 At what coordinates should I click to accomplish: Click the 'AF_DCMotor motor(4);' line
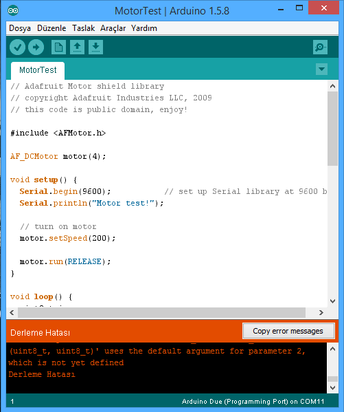[x=58, y=157]
